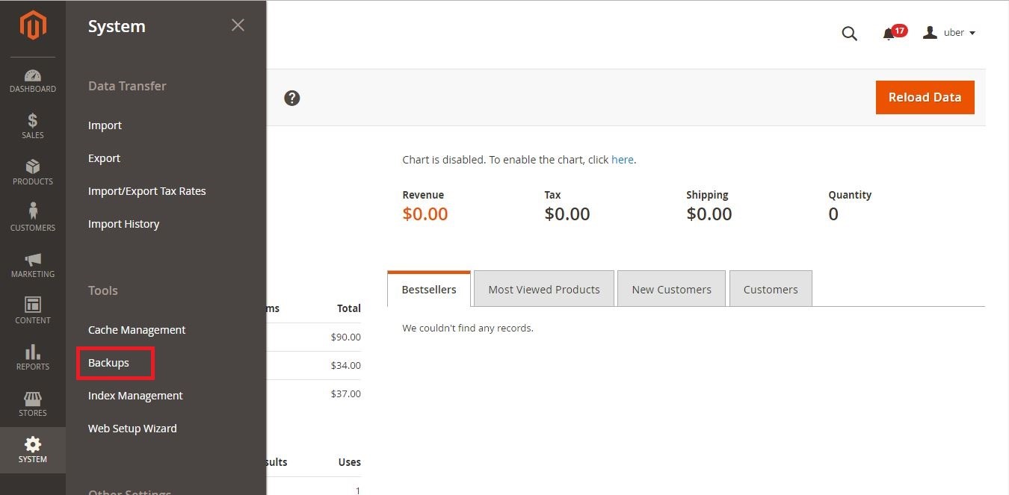This screenshot has height=495, width=1009.
Task: Switch to the Most Viewed Products tab
Action: 544,289
